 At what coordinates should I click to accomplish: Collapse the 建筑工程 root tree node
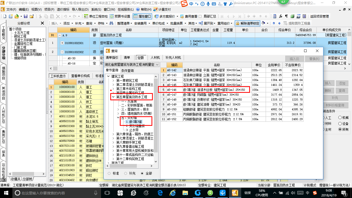coord(108,76)
